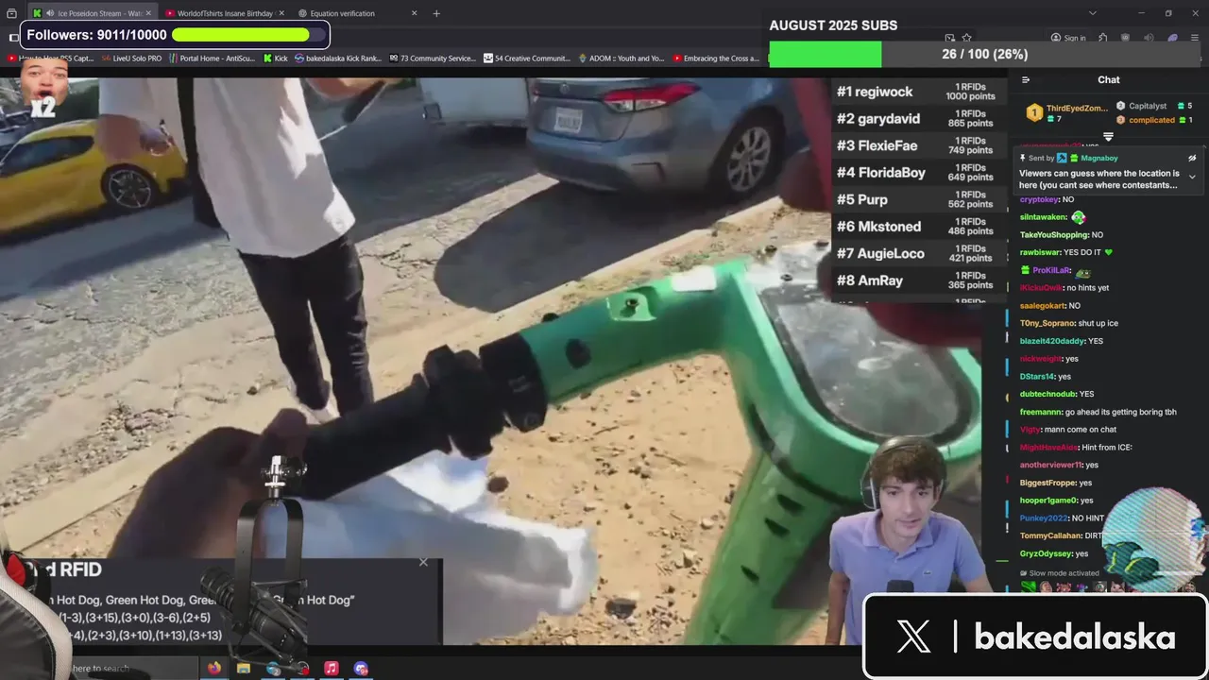Open a new browser tab
The width and height of the screenshot is (1209, 680).
436,13
